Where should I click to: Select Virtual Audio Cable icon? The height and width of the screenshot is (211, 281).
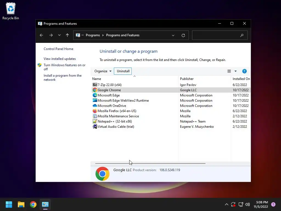pyautogui.click(x=95, y=126)
